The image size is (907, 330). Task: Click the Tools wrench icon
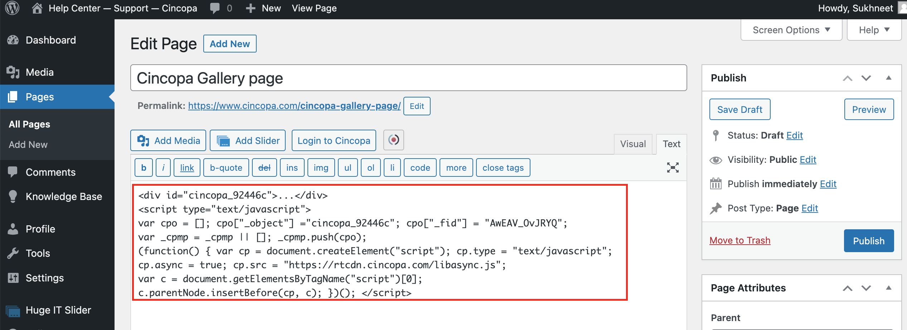[x=13, y=253]
